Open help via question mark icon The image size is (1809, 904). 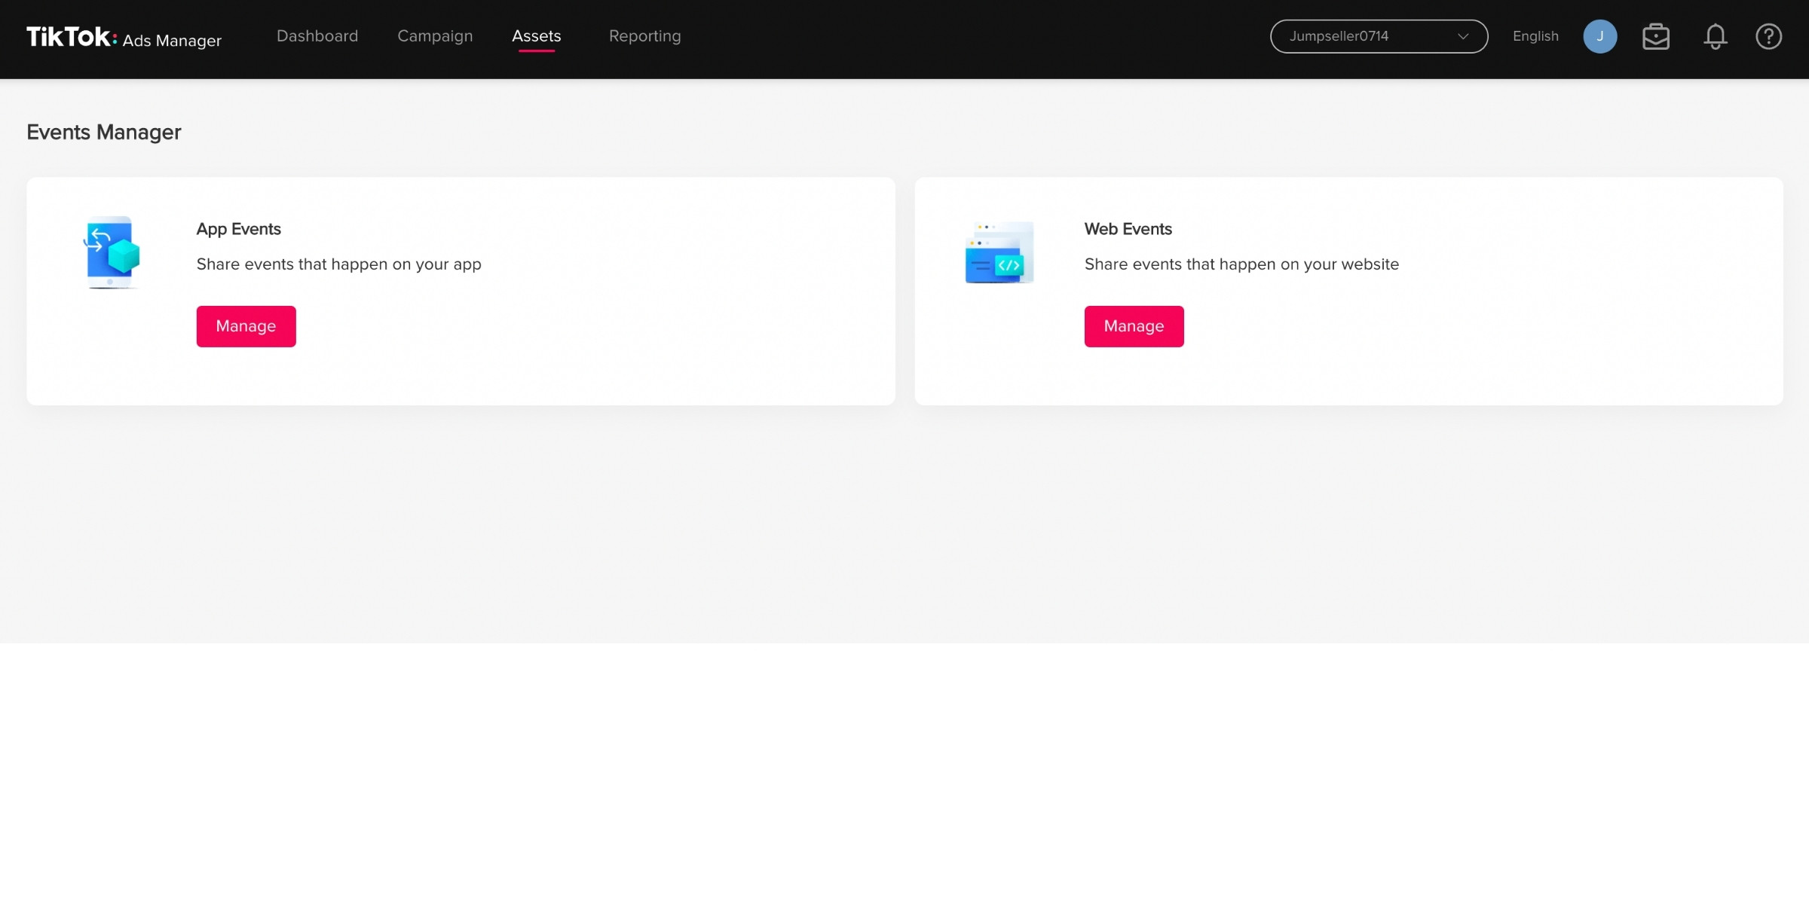(x=1768, y=36)
